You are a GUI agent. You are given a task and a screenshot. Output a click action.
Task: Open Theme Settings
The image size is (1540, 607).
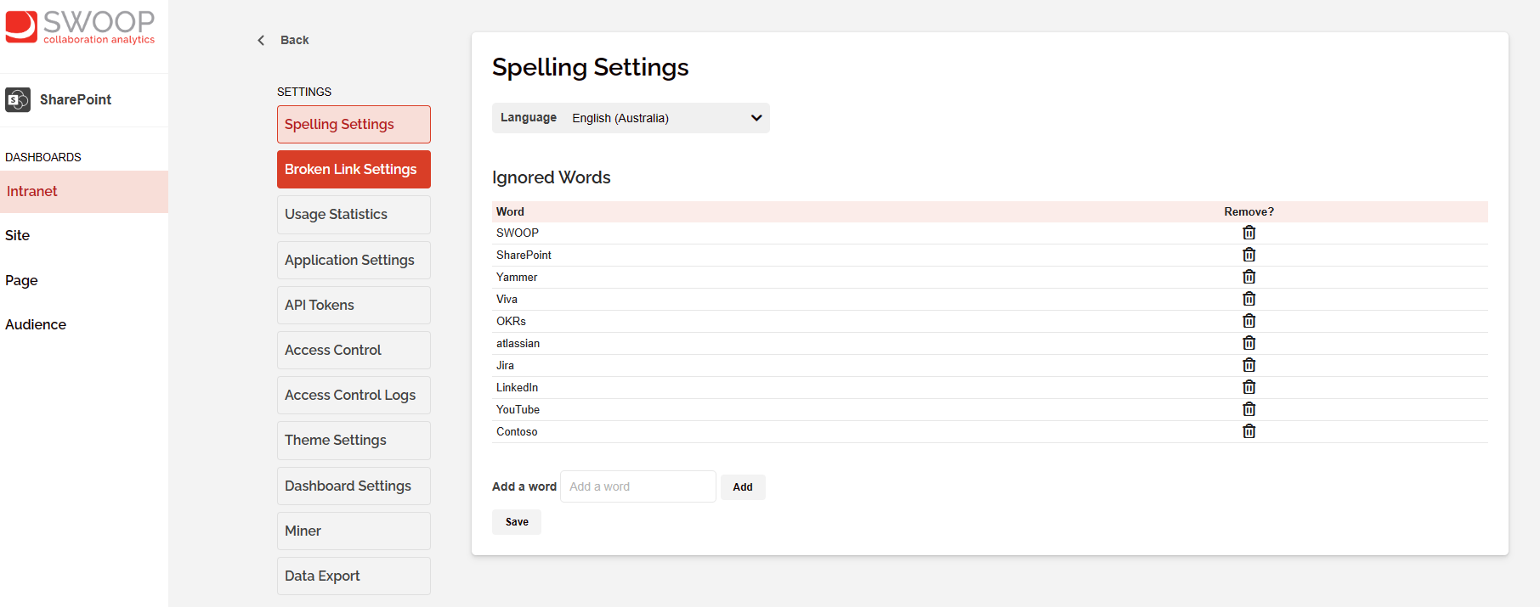[354, 440]
